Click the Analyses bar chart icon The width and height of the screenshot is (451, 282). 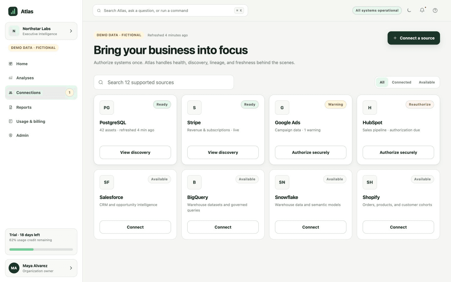click(11, 78)
